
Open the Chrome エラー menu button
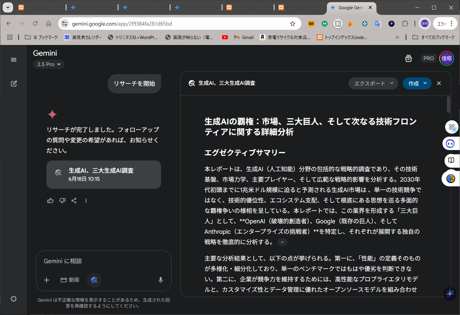click(x=445, y=24)
